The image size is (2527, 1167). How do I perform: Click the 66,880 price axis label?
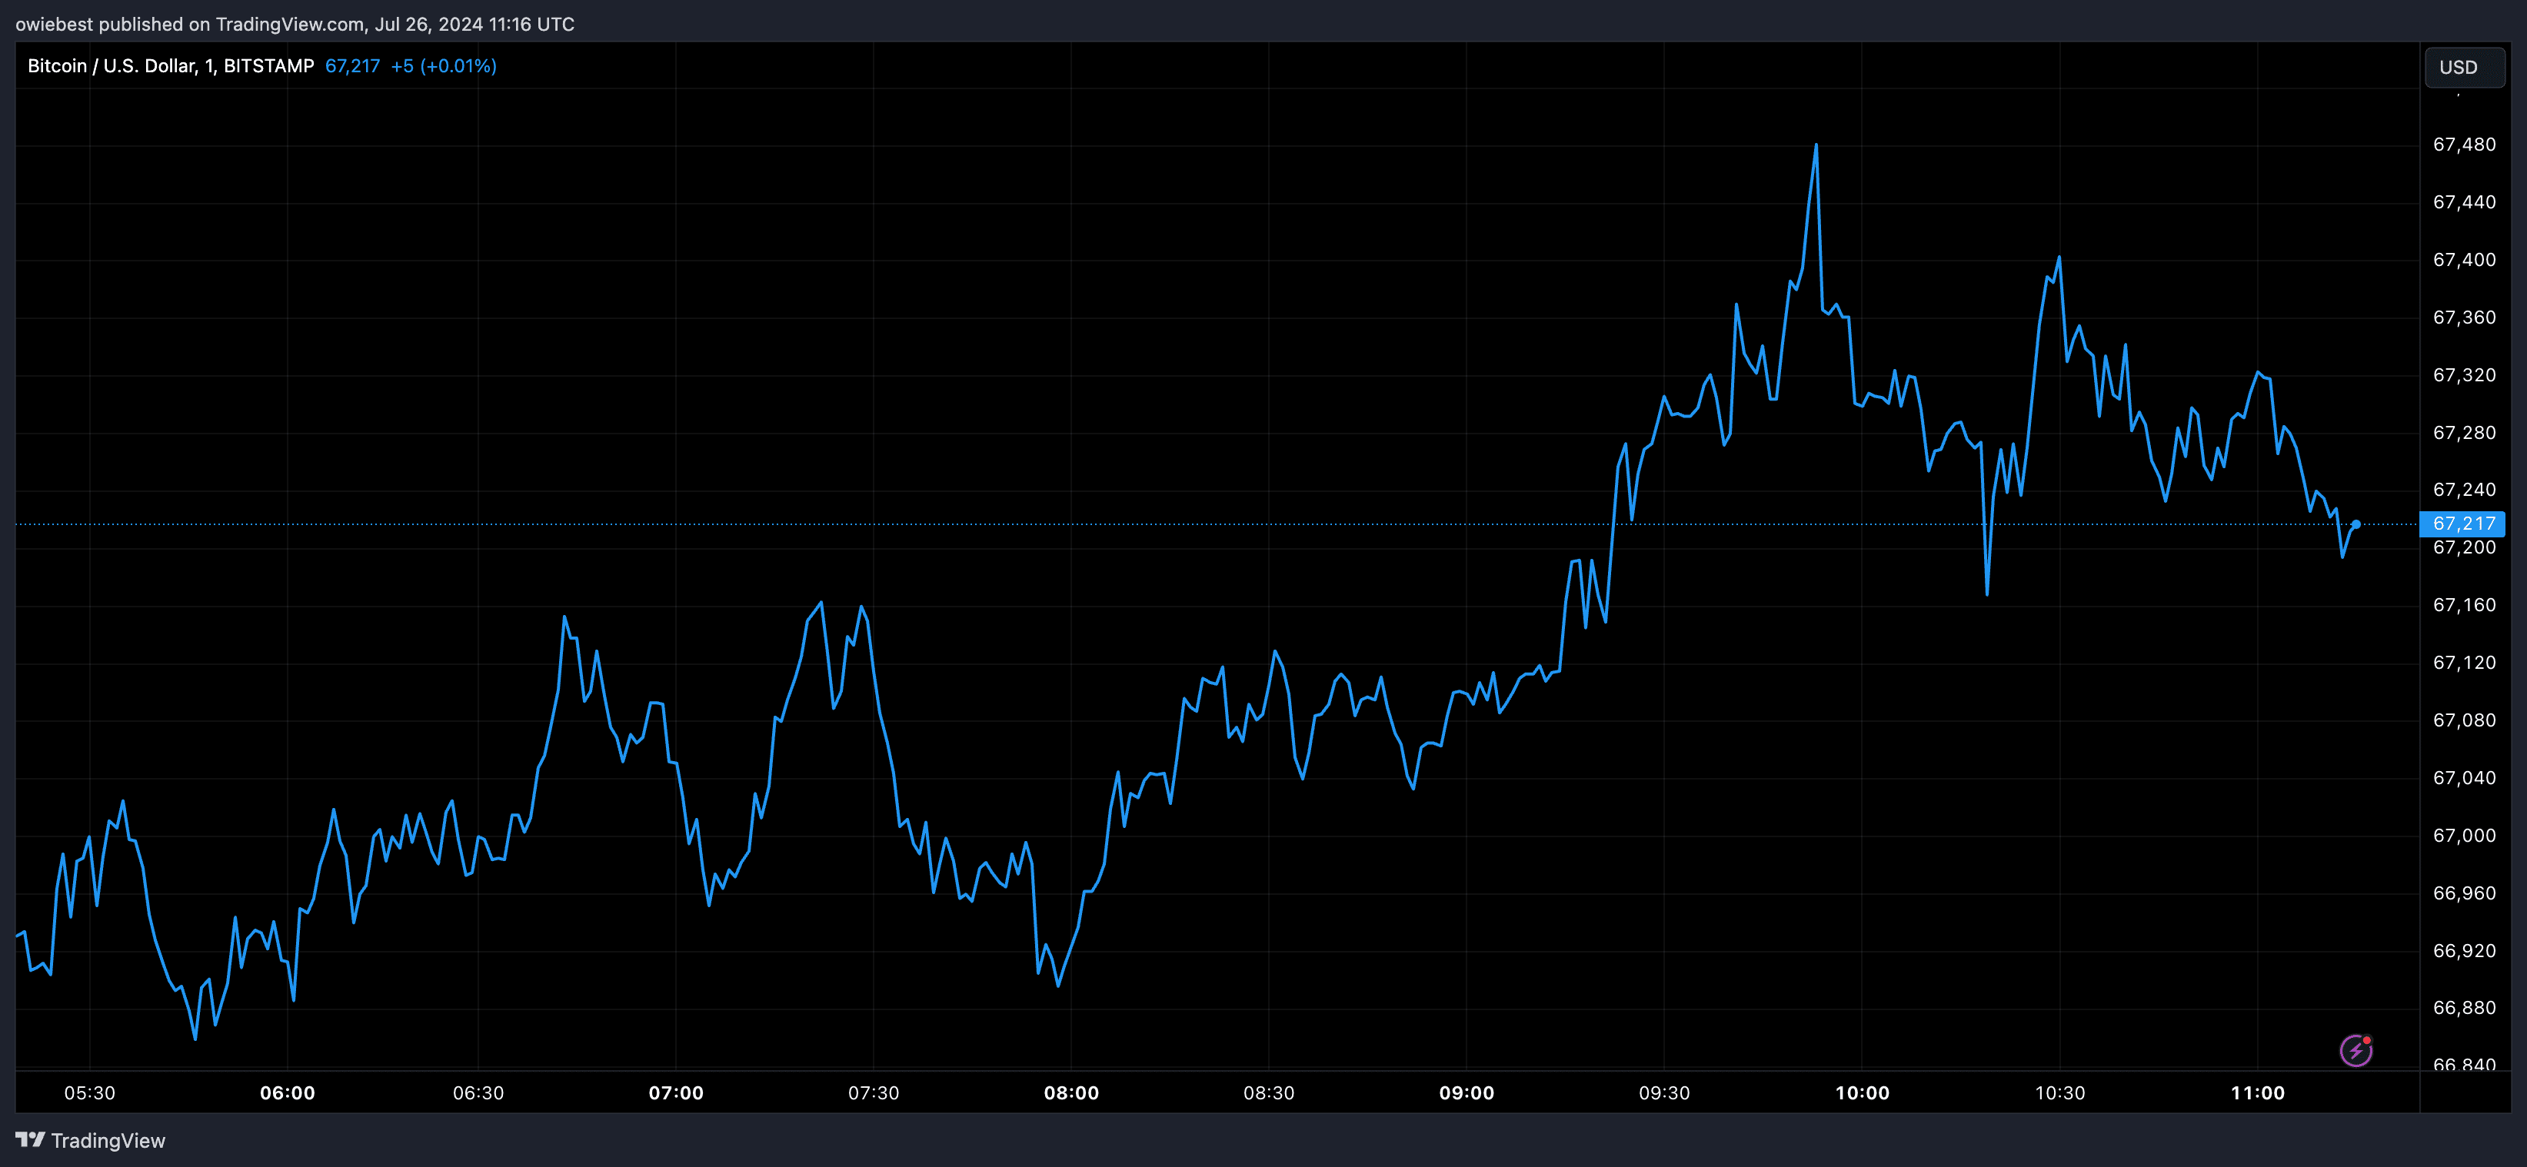pyautogui.click(x=2463, y=1008)
